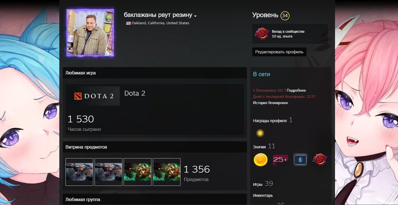Click the profile avatar picture
Screen dimensions: 398x205
point(90,33)
